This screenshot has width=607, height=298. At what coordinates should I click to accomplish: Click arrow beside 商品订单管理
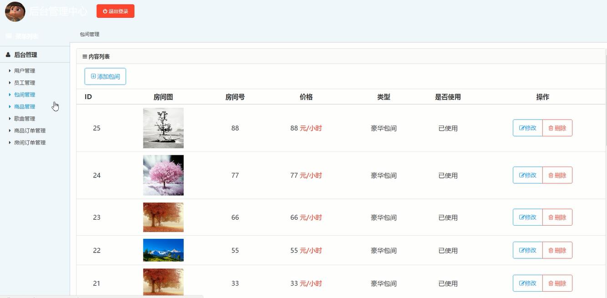click(x=10, y=131)
